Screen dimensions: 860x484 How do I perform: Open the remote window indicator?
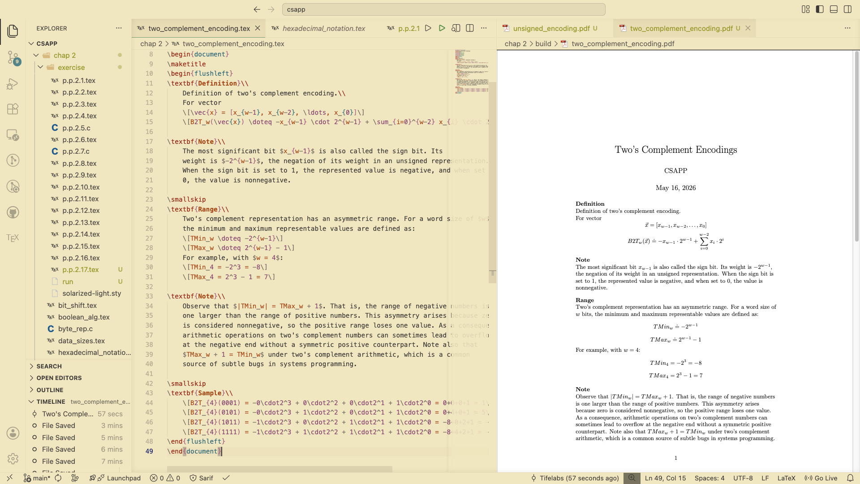click(x=10, y=478)
